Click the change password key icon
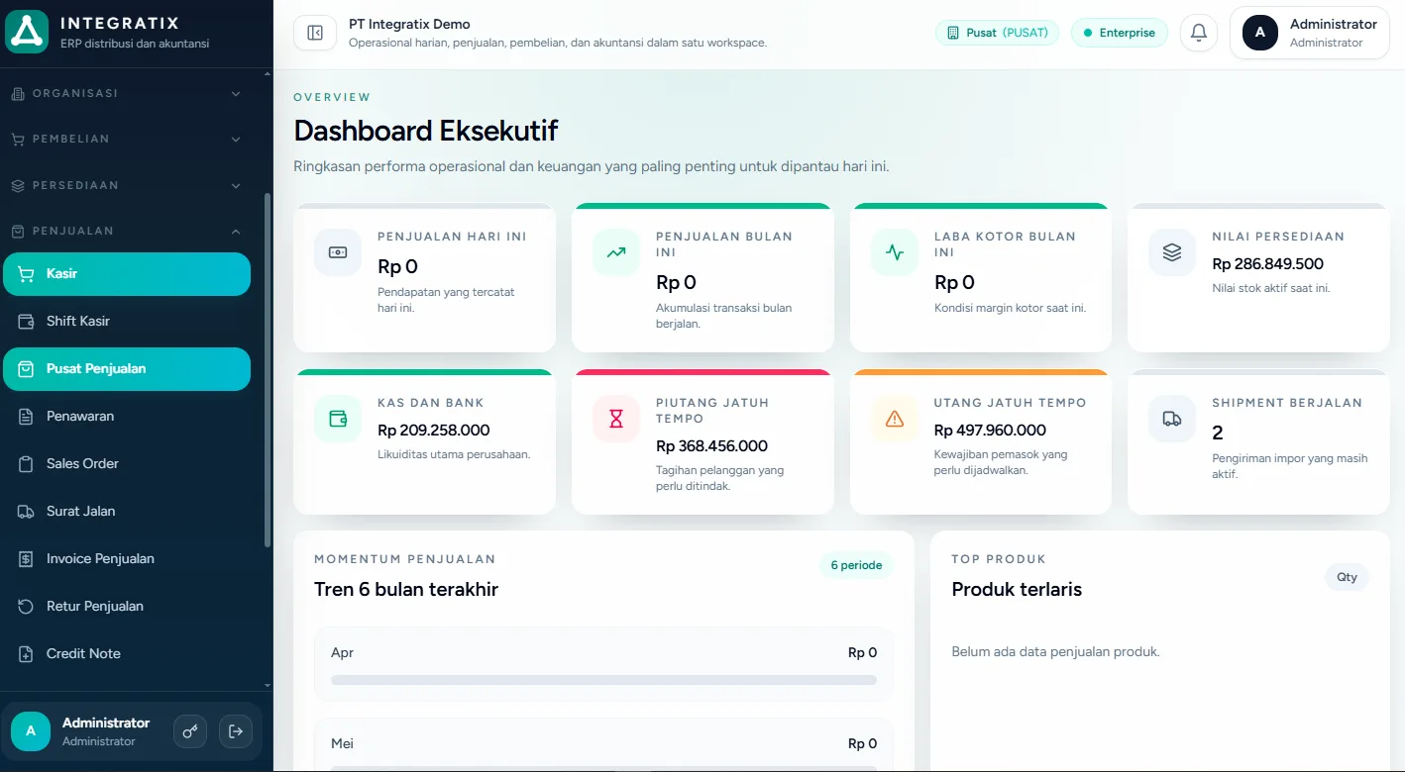Image resolution: width=1405 pixels, height=772 pixels. [x=190, y=731]
